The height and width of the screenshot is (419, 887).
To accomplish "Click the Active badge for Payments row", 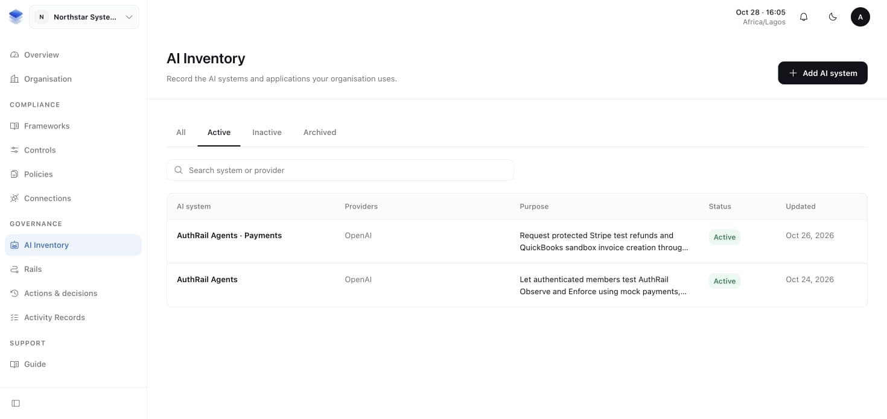I will click(x=724, y=237).
